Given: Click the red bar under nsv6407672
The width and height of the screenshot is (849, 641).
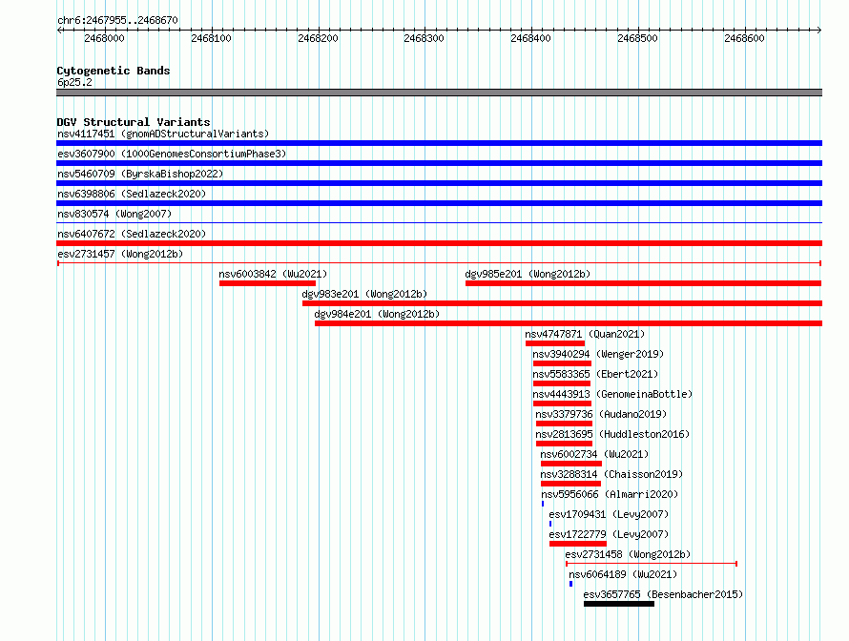Looking at the screenshot, I should pyautogui.click(x=439, y=243).
